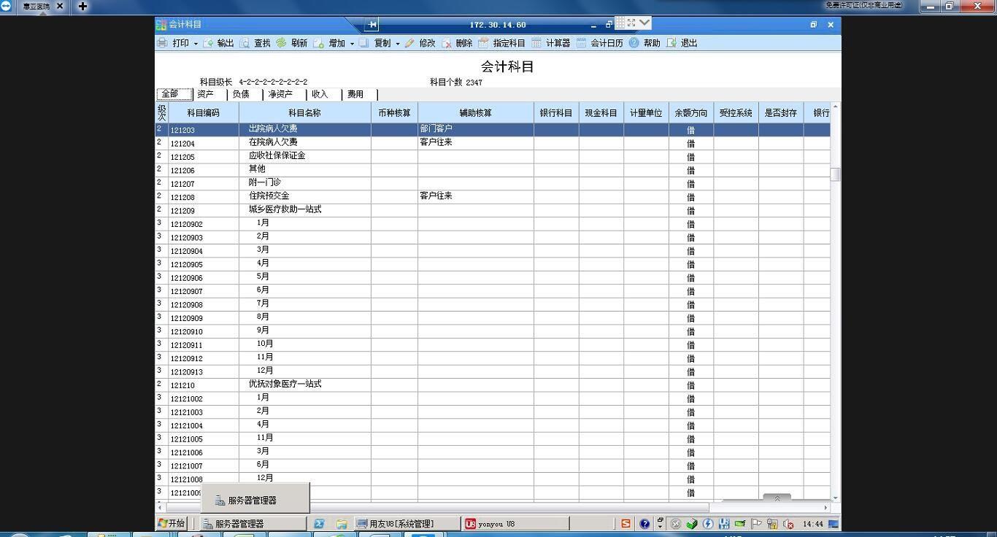Select code cell 12121004
The width and height of the screenshot is (997, 537).
[x=204, y=425]
